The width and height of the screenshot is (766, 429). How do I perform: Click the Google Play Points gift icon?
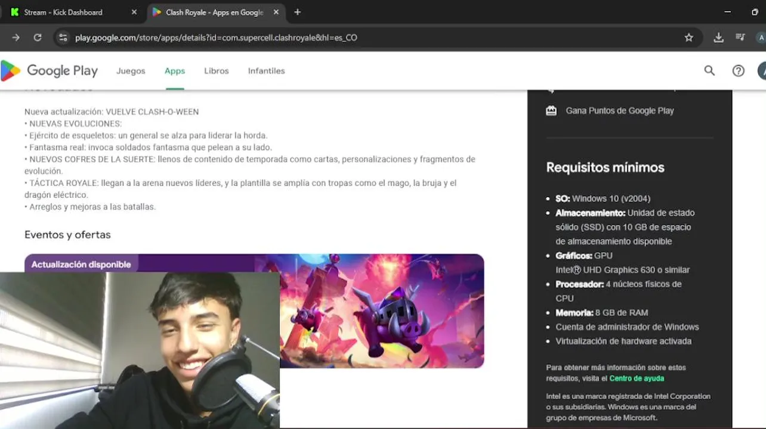coord(551,110)
